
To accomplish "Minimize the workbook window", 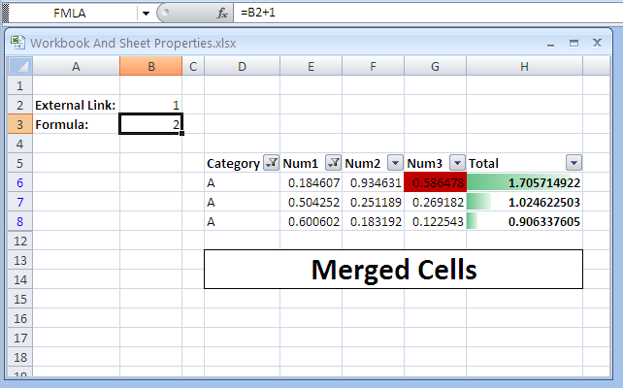I will (x=550, y=43).
